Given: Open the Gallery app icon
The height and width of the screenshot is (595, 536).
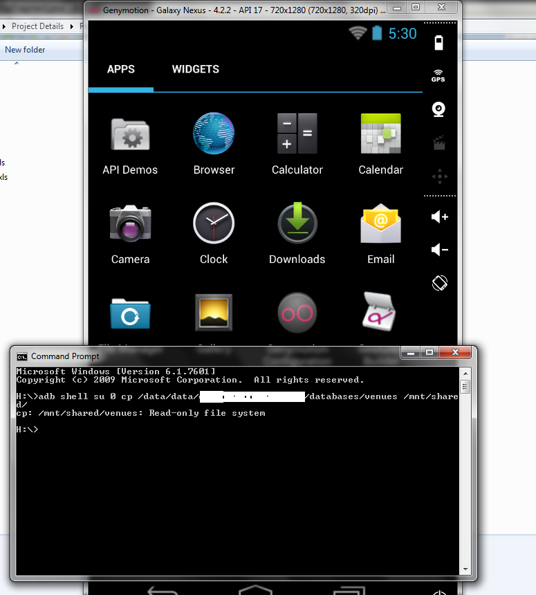Looking at the screenshot, I should coord(214,312).
